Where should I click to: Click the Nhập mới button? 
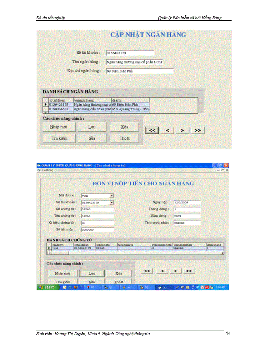point(63,273)
